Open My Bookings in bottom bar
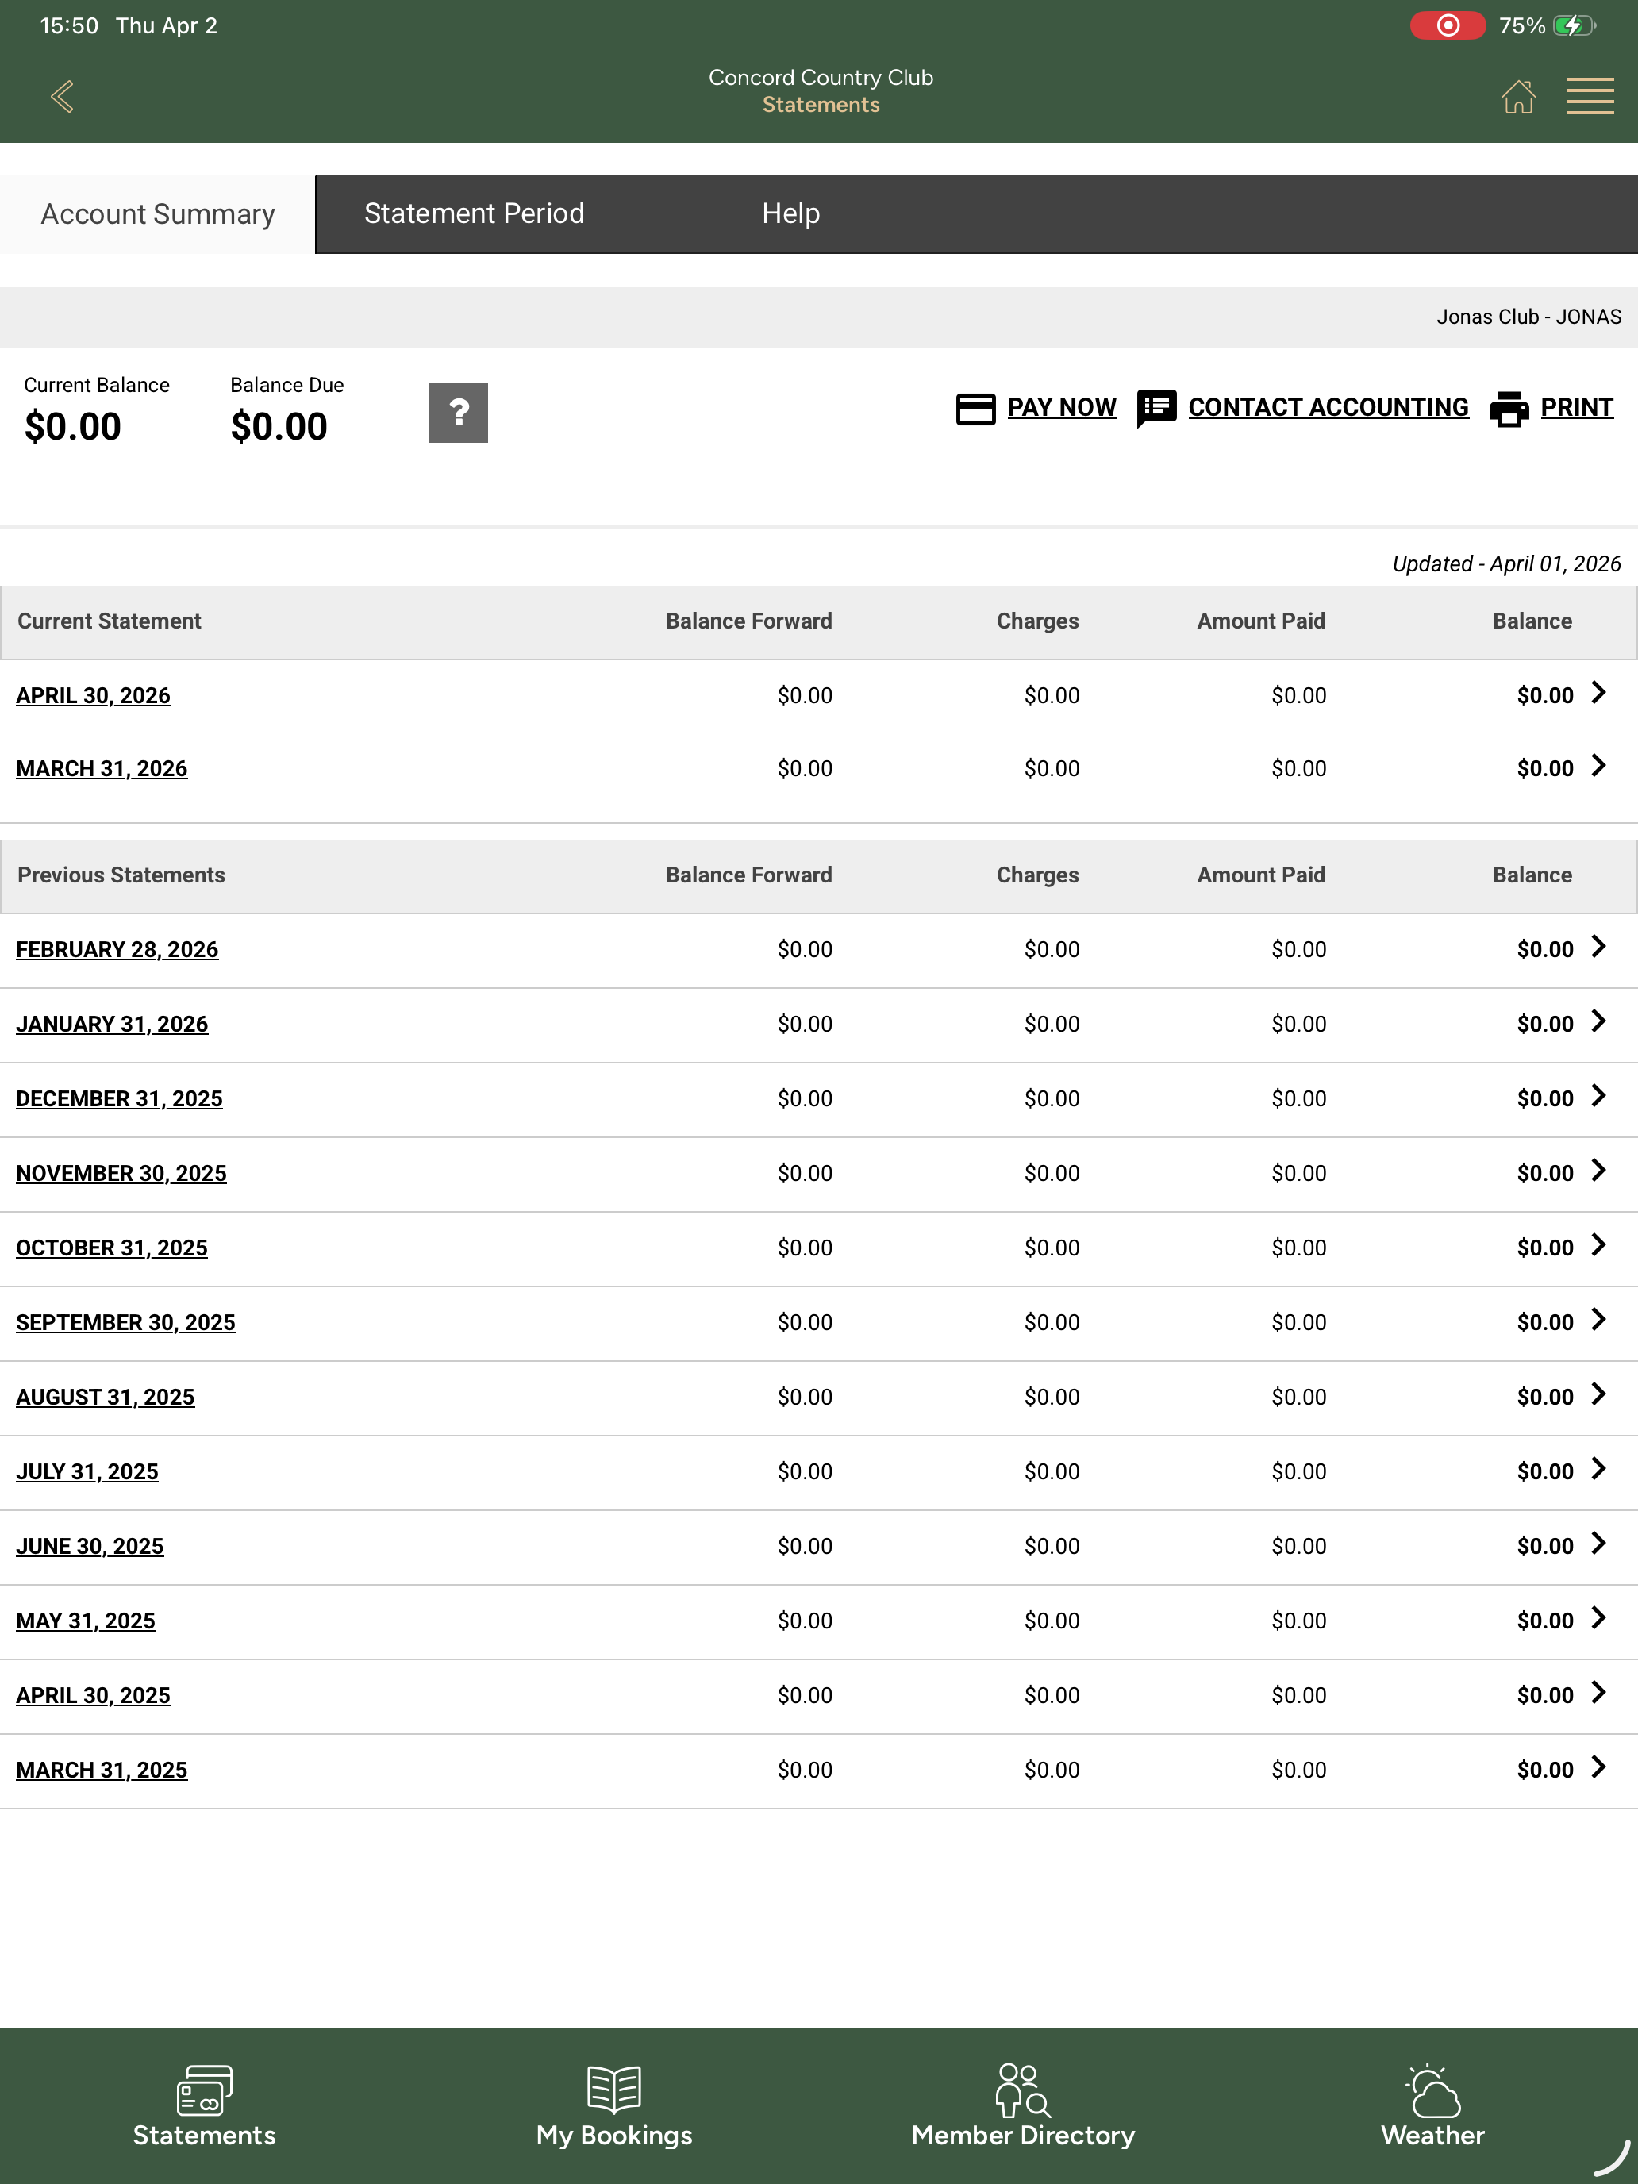 tap(614, 2106)
